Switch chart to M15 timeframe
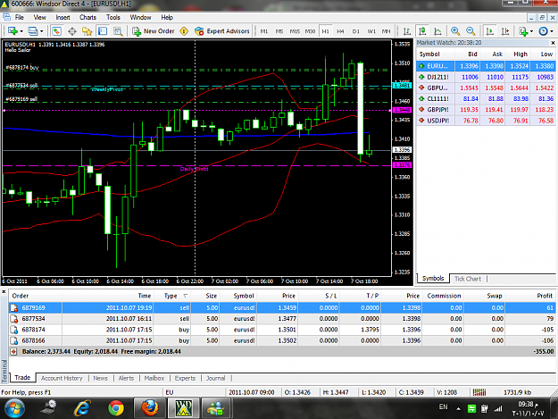This screenshot has width=558, height=419. (x=295, y=31)
